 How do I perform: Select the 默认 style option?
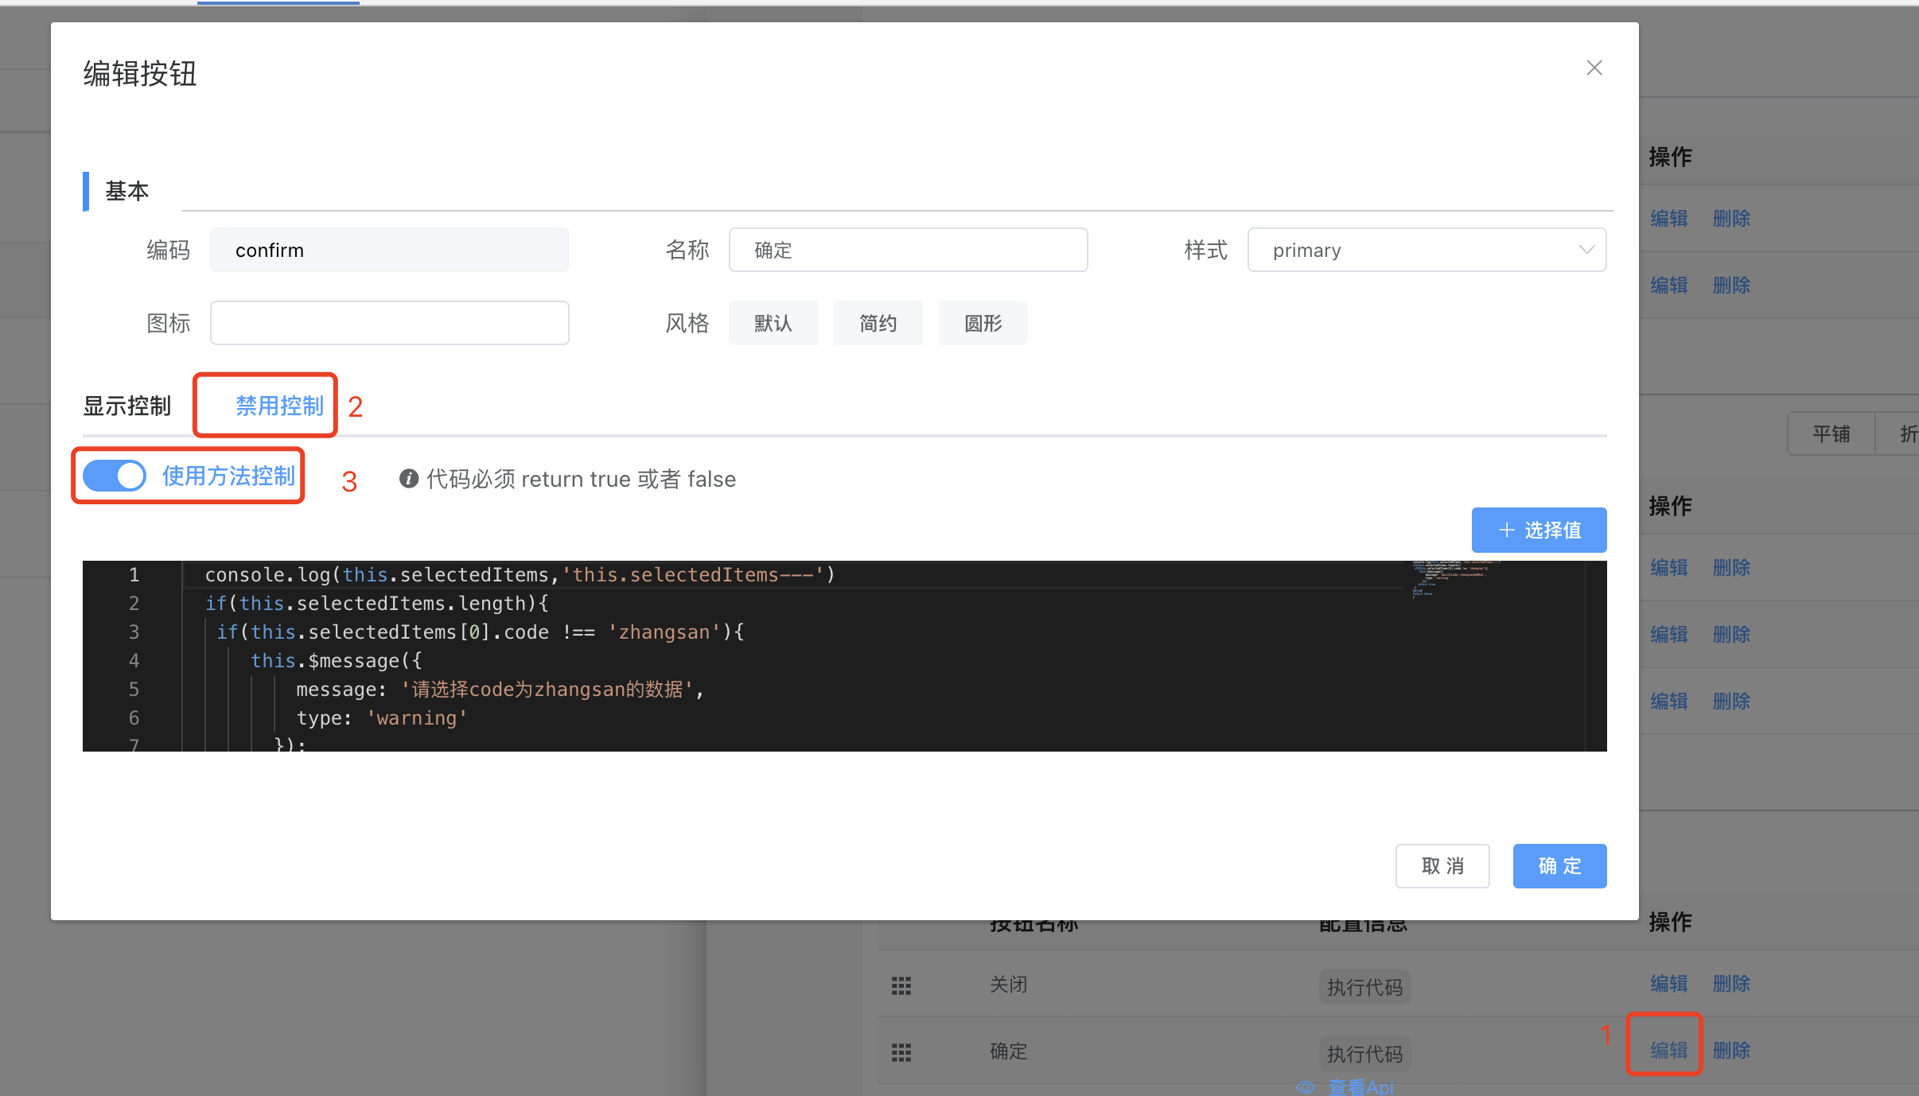point(773,323)
